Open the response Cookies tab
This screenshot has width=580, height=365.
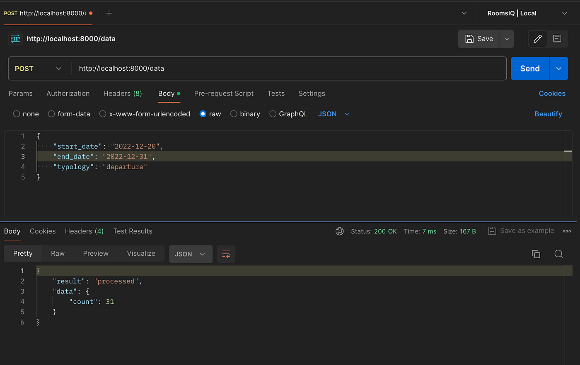(43, 231)
